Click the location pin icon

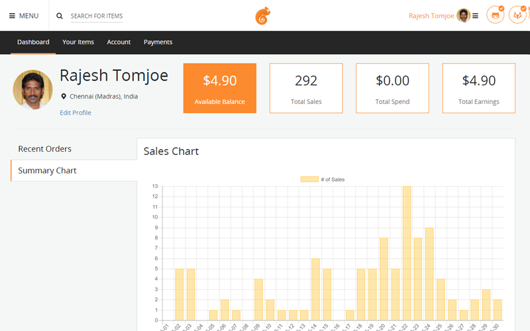coord(63,97)
